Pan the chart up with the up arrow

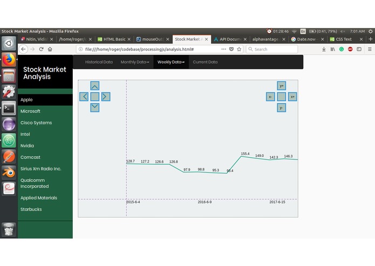pyautogui.click(x=95, y=86)
